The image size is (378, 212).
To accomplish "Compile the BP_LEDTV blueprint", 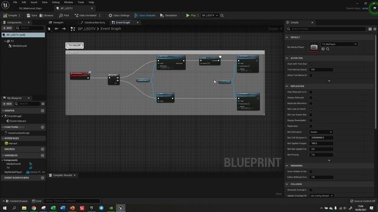I will click(x=10, y=15).
